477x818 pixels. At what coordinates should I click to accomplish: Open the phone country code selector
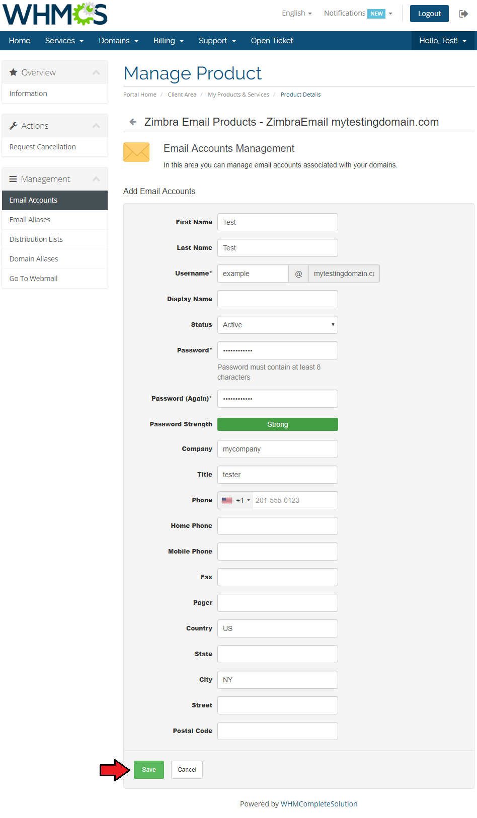click(235, 500)
